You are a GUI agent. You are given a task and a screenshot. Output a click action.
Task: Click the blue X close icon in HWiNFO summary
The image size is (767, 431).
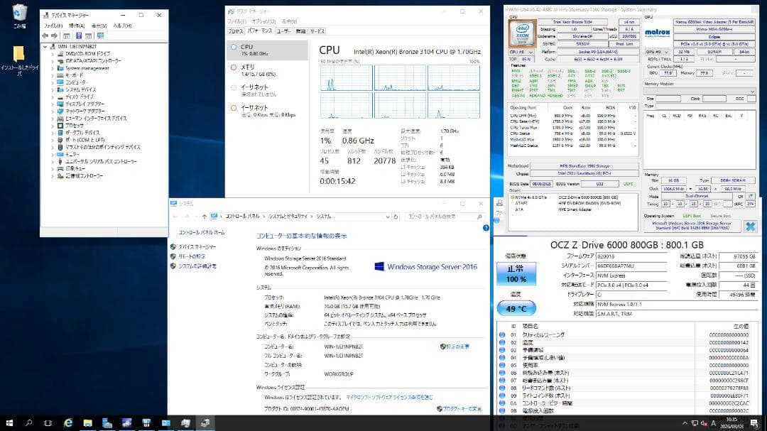click(751, 226)
